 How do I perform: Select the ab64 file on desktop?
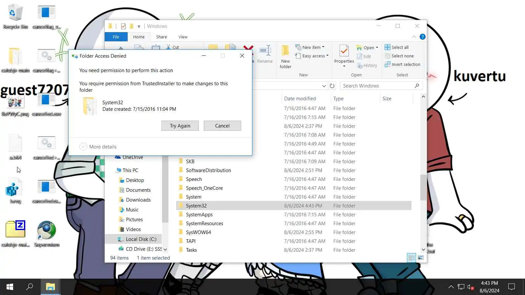15,147
